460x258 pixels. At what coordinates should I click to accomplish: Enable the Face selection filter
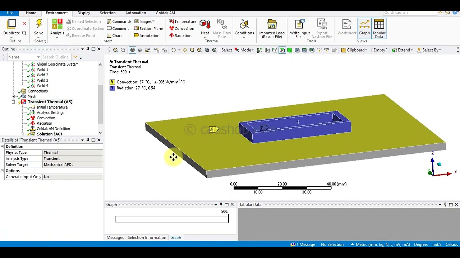(282, 50)
